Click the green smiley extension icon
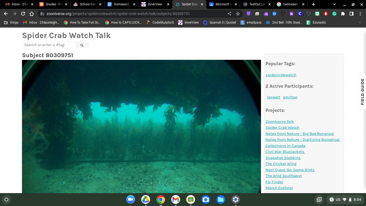The width and height of the screenshot is (366, 206). [x=317, y=14]
